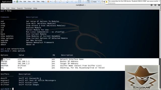Click the pin icon in VMware toolbar

point(15,1)
